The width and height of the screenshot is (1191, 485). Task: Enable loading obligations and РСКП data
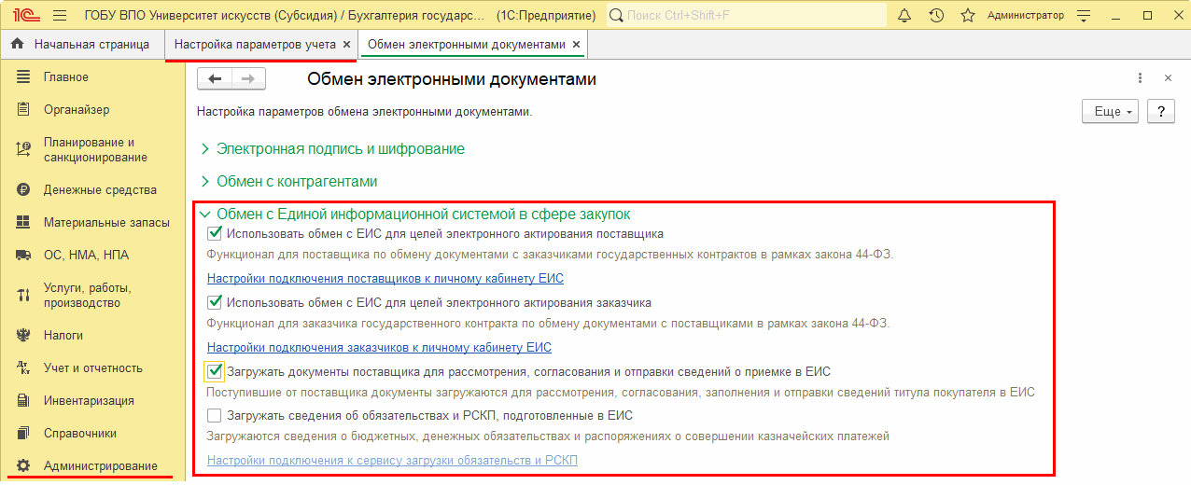(215, 416)
